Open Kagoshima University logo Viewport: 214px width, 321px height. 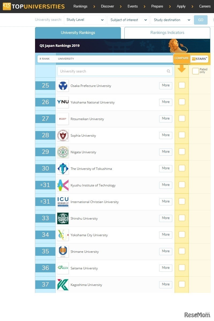[63, 285]
